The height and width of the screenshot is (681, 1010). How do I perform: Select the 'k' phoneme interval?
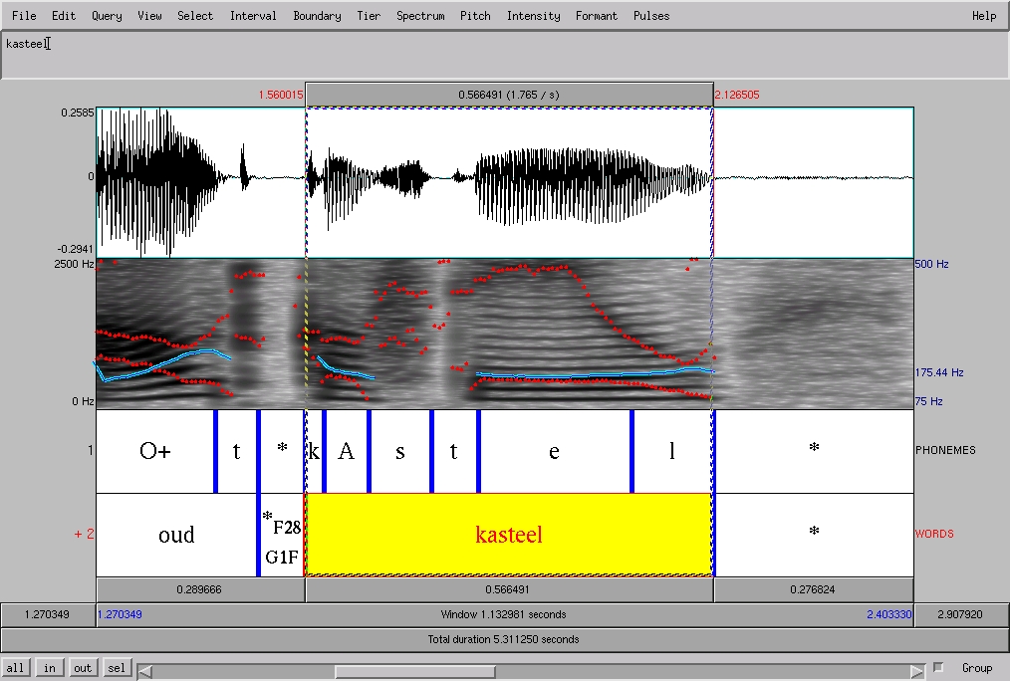[314, 451]
